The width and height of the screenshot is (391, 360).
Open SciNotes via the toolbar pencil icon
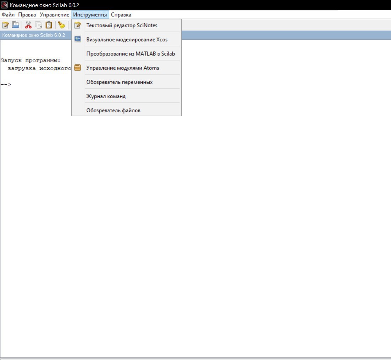tap(5, 25)
